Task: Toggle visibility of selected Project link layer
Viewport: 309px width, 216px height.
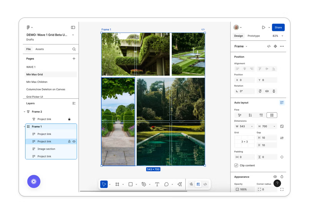Action: (74, 141)
